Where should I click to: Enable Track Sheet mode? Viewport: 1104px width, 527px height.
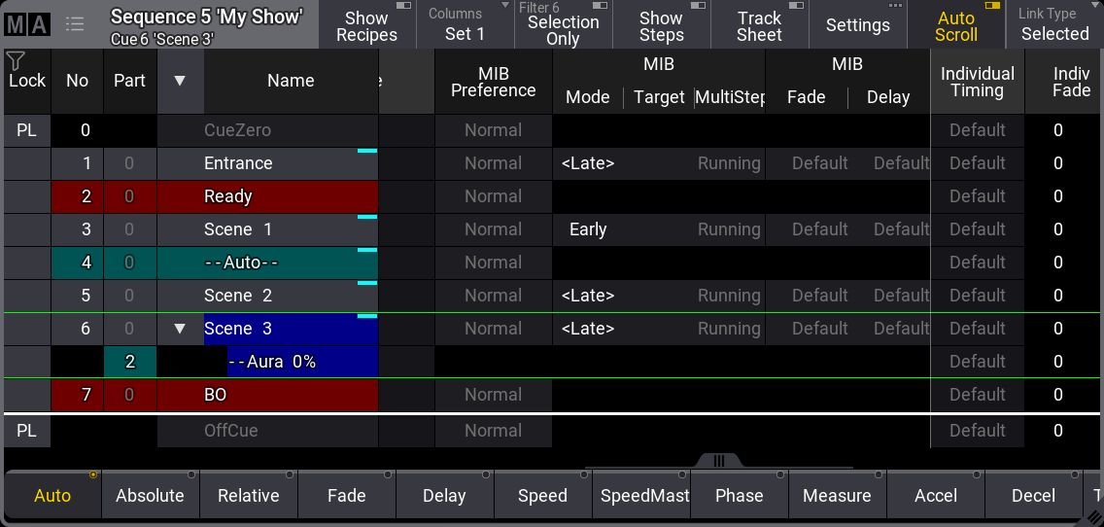click(x=759, y=25)
